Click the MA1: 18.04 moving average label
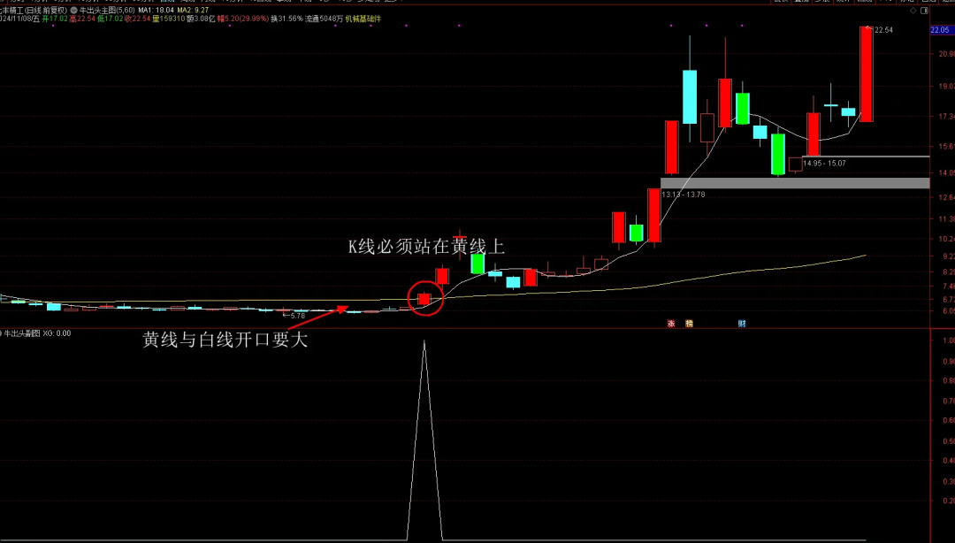Viewport: 955px width, 543px height. point(156,10)
